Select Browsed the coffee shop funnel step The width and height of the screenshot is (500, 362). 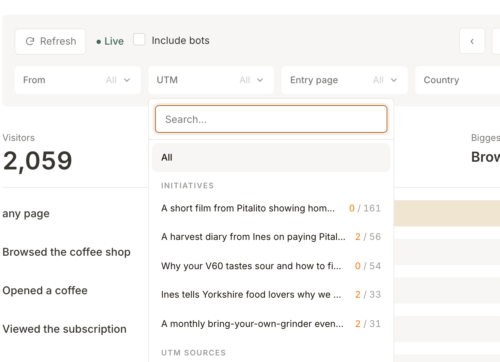click(67, 252)
